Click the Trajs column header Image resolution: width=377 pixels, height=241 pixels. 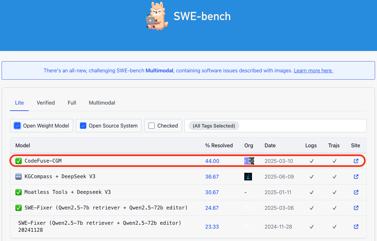click(x=334, y=146)
